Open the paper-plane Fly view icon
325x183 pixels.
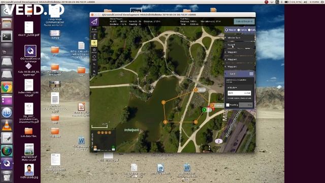tap(94, 21)
